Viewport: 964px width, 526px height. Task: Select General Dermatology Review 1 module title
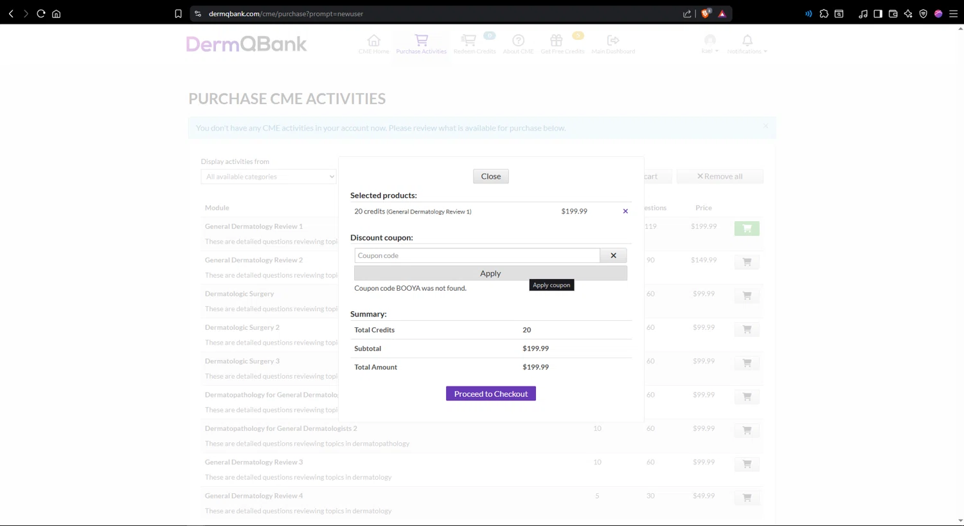254,226
